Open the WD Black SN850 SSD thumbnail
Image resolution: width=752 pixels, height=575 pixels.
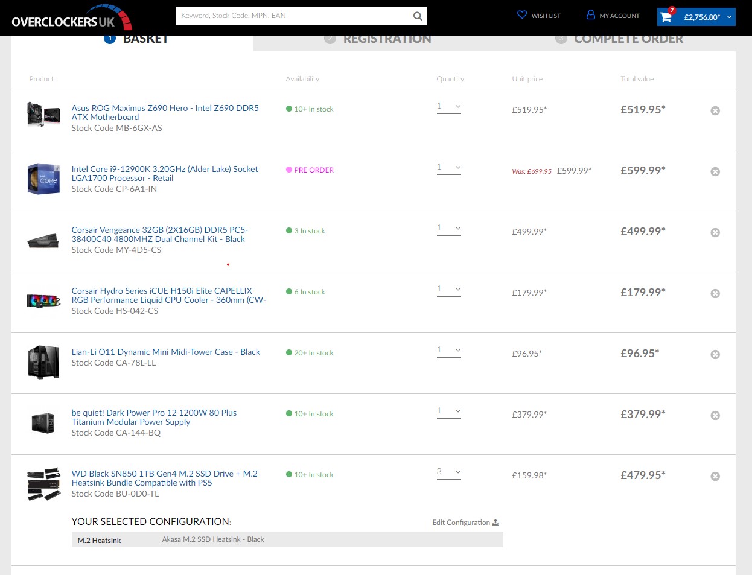44,484
